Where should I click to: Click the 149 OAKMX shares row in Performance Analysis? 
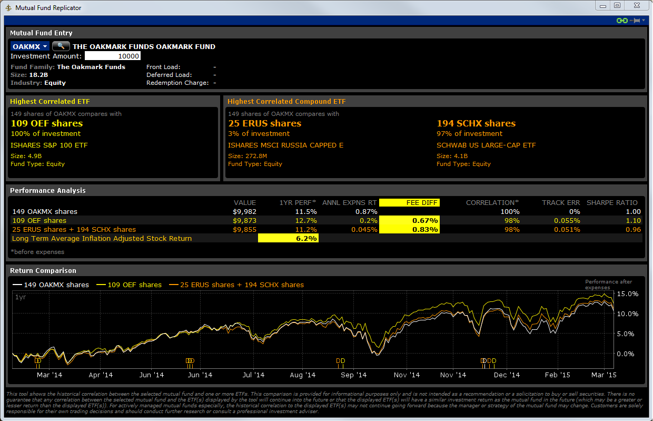326,211
